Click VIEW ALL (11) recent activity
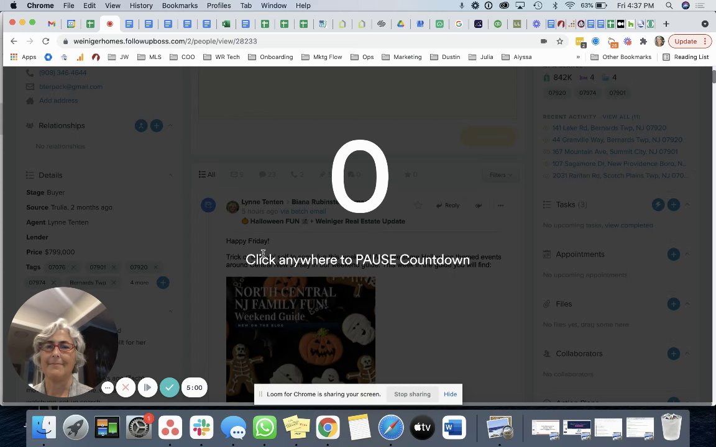The height and width of the screenshot is (447, 716). pos(621,116)
